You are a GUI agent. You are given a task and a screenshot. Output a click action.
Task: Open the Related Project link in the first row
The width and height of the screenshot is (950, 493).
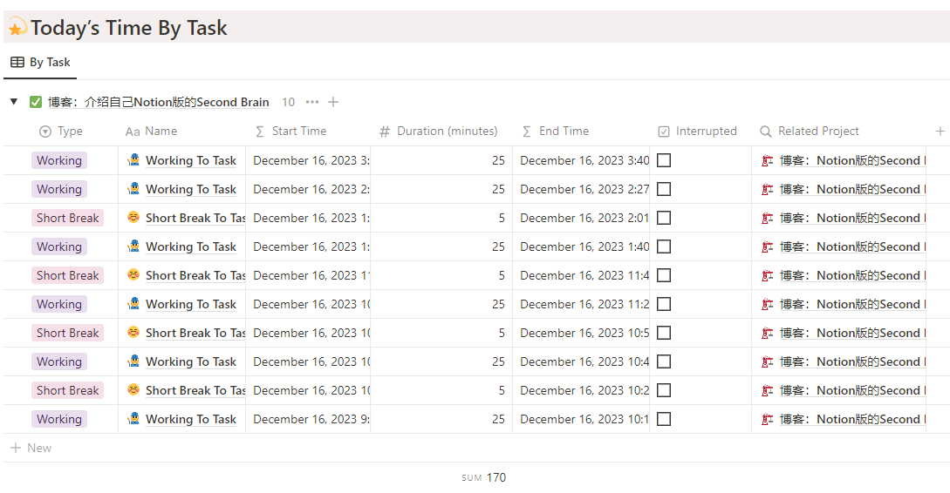[x=851, y=160]
